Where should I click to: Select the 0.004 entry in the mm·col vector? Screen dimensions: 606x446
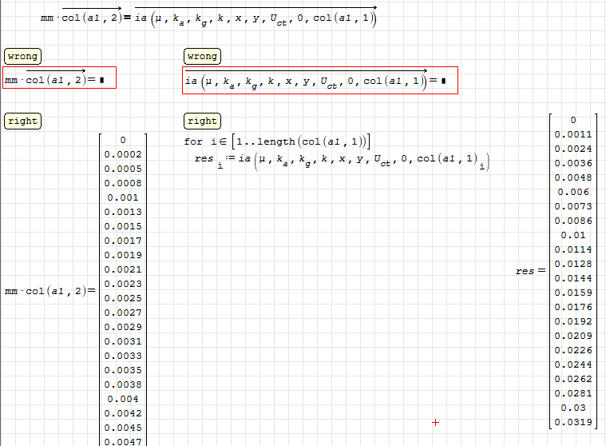pyautogui.click(x=123, y=399)
